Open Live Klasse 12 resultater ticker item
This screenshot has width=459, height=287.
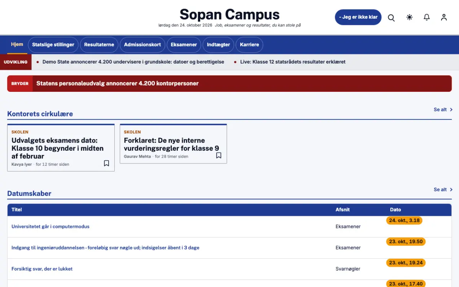click(x=293, y=62)
